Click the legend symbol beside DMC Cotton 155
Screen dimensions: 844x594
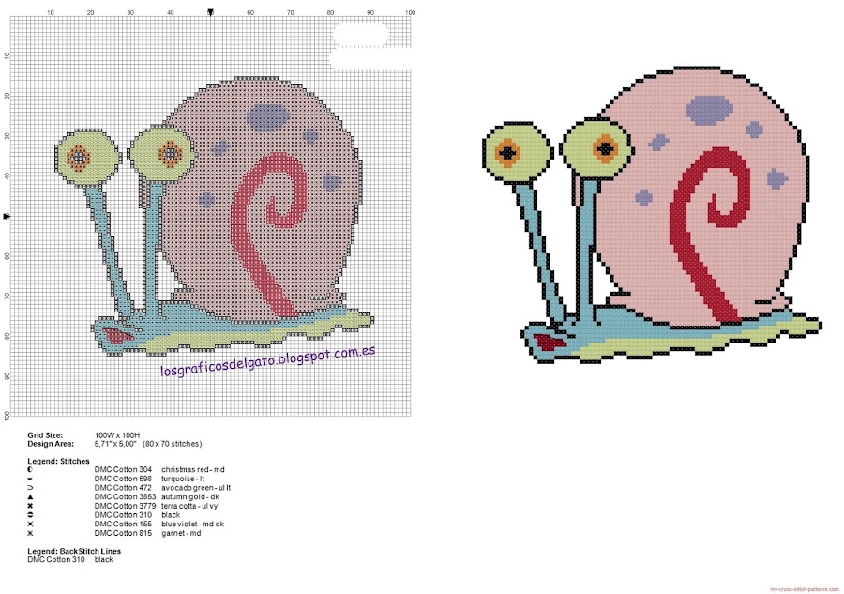point(30,524)
